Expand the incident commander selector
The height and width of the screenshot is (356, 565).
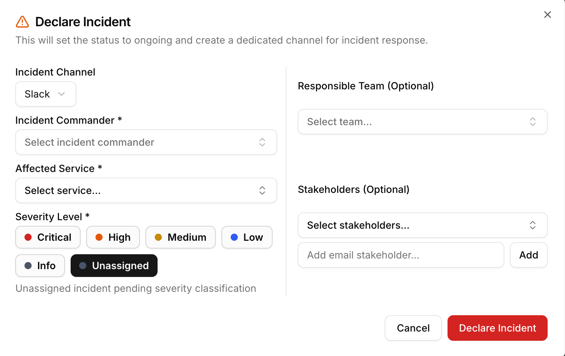(x=146, y=142)
